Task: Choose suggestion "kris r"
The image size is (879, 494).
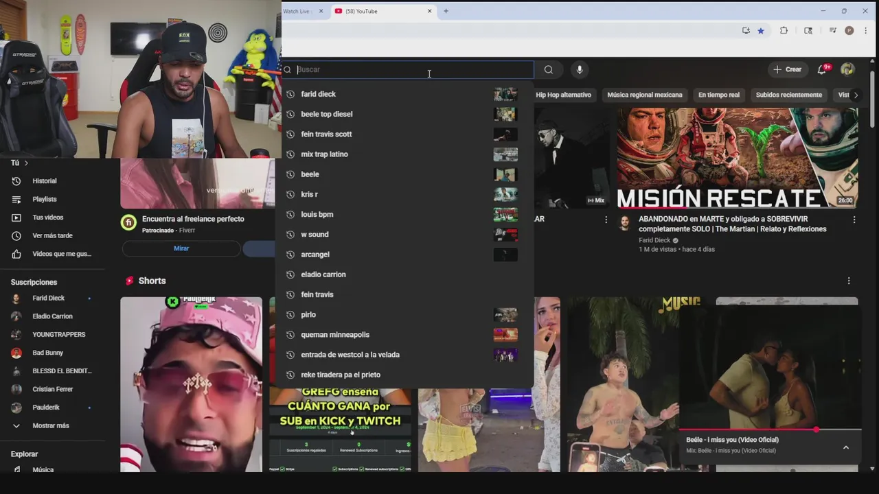Action: [404, 194]
